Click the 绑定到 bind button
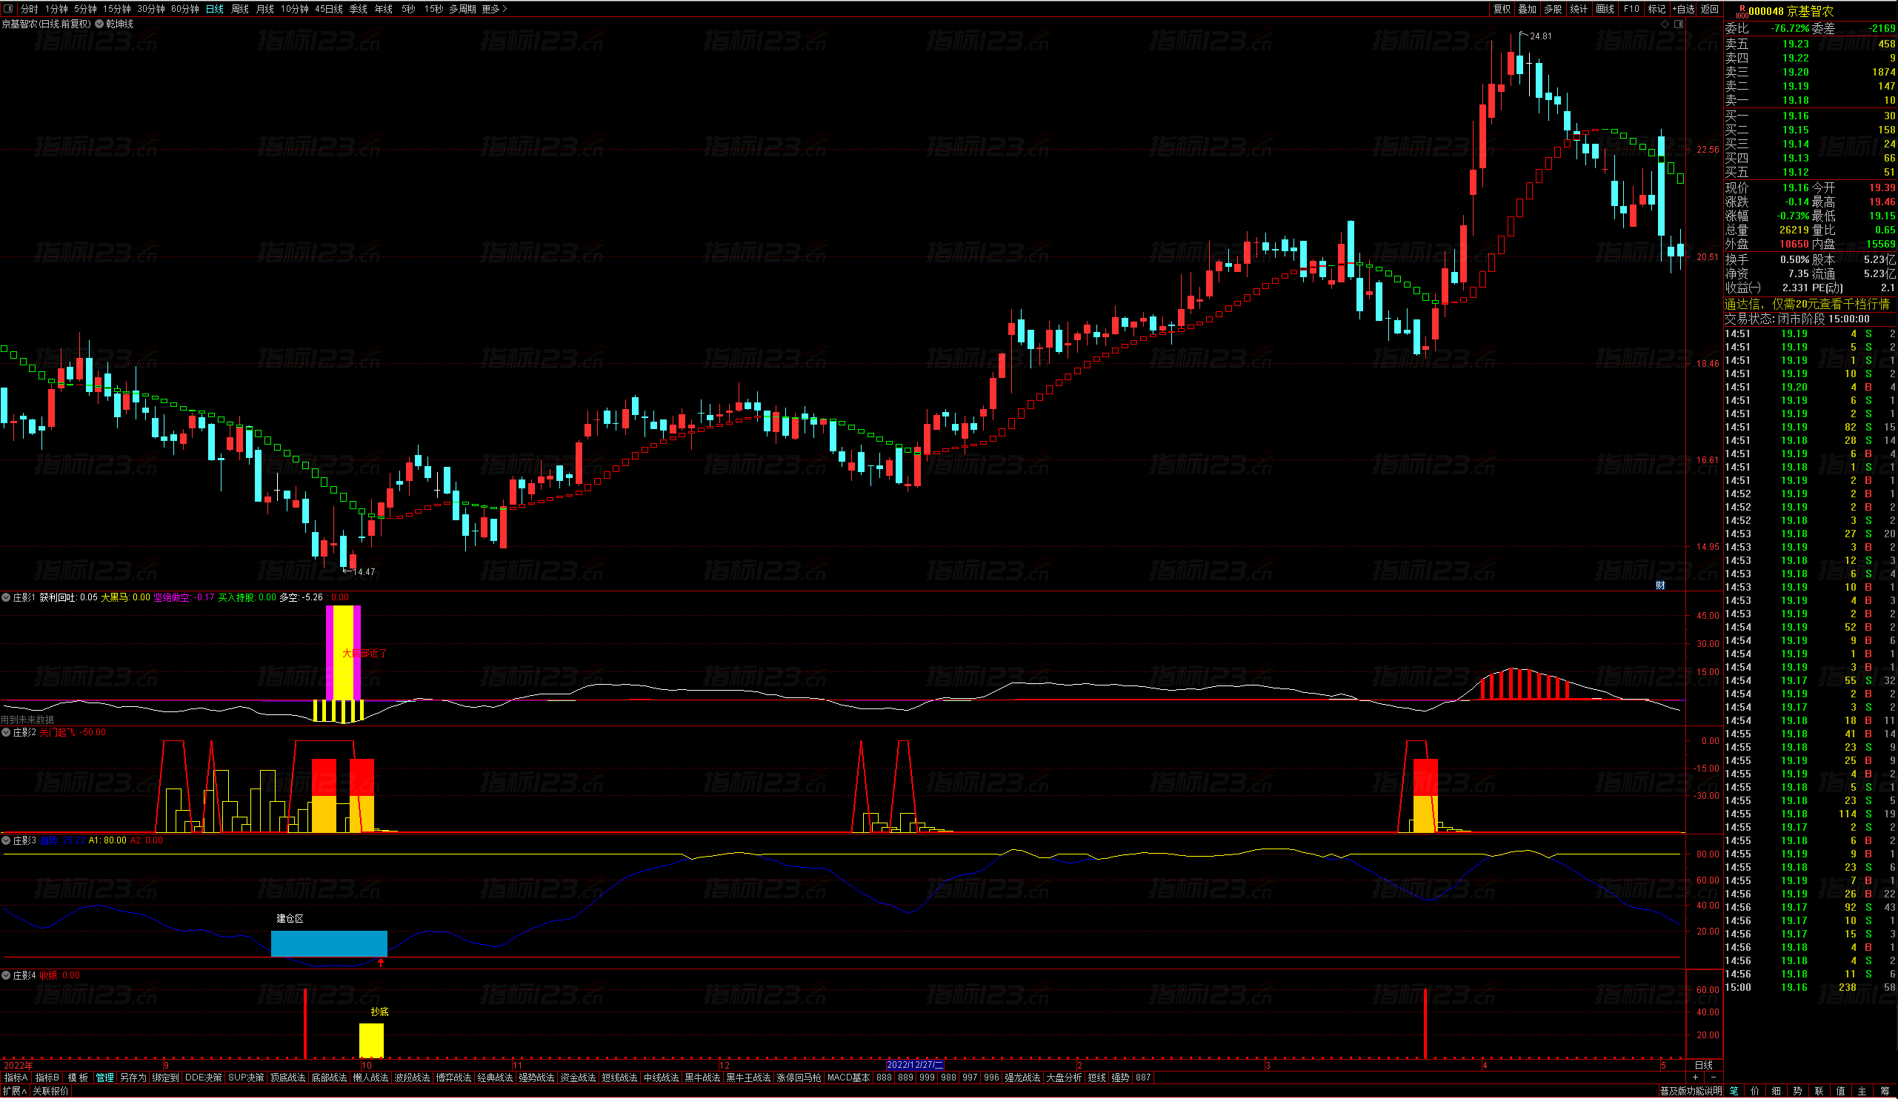The width and height of the screenshot is (1898, 1099). (166, 1079)
